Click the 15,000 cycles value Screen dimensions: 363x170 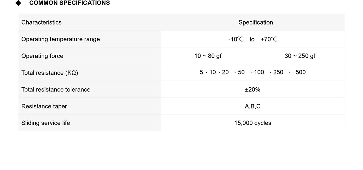[253, 123]
